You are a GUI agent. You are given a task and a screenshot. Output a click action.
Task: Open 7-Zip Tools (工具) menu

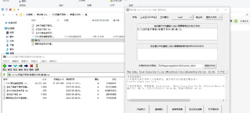[x=43, y=61]
